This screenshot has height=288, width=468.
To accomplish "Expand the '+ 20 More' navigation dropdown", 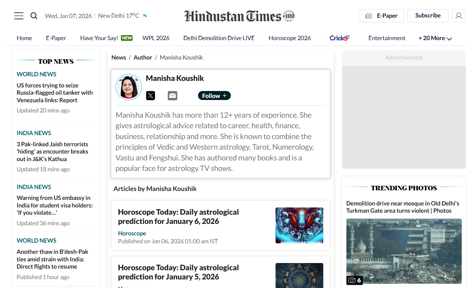I will tap(434, 38).
